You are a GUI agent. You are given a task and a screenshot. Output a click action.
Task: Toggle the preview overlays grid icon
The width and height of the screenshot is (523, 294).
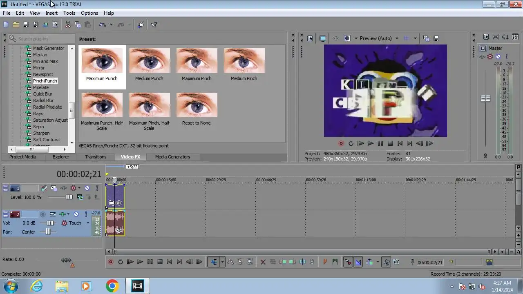(x=407, y=38)
